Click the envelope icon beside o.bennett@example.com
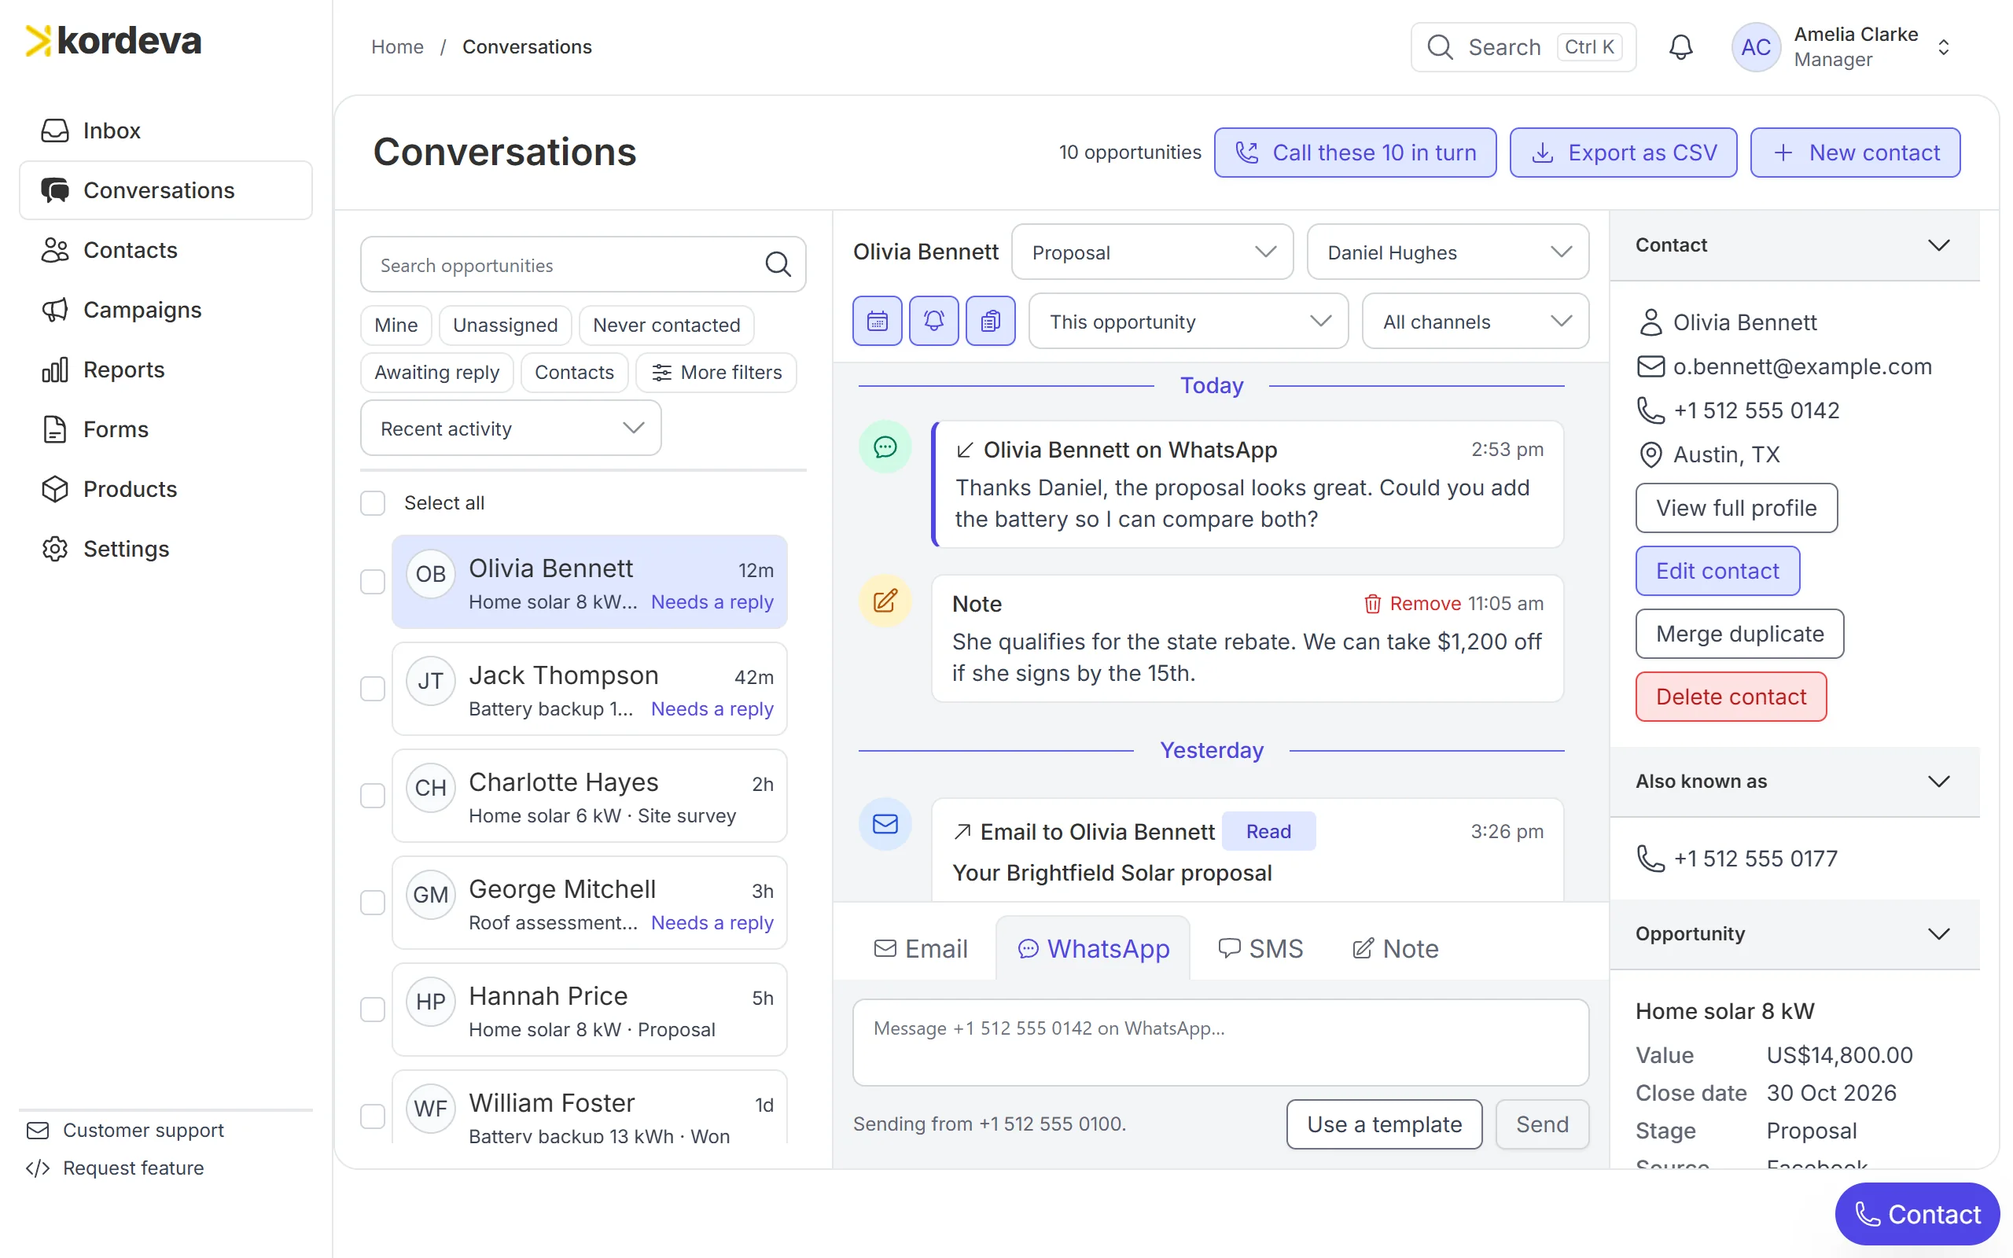The height and width of the screenshot is (1258, 2013). pos(1651,366)
